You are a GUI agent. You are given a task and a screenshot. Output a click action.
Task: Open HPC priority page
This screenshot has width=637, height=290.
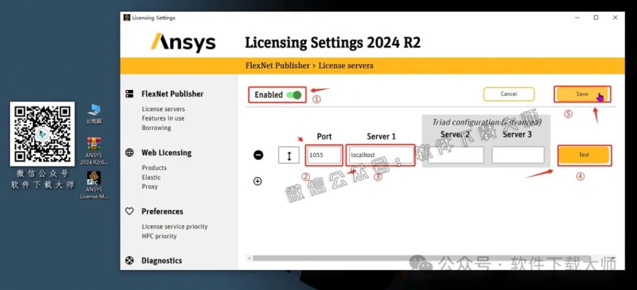pos(159,236)
